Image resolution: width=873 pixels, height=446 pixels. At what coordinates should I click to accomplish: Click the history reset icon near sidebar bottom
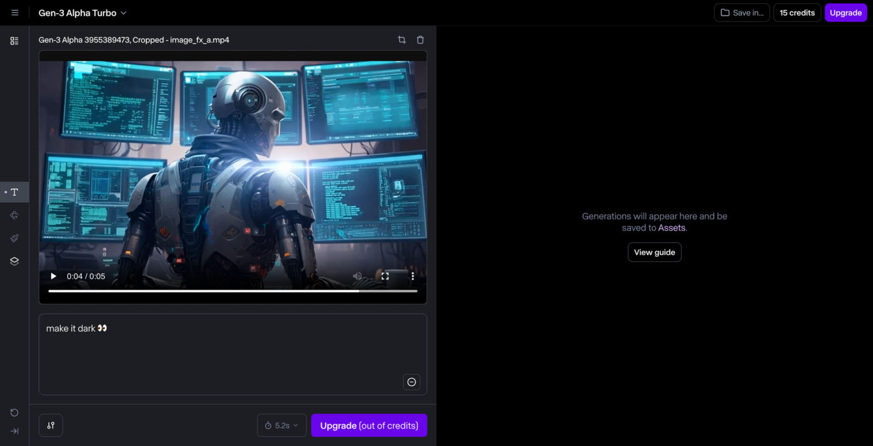pos(14,412)
